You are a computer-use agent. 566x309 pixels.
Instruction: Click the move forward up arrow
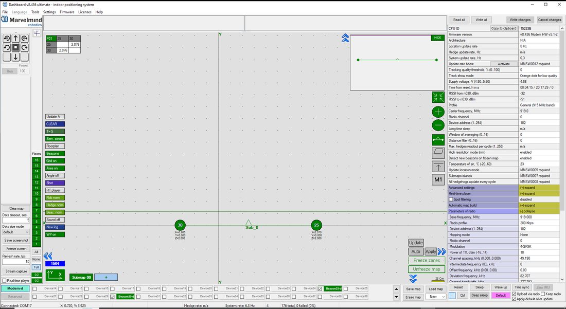point(15,38)
